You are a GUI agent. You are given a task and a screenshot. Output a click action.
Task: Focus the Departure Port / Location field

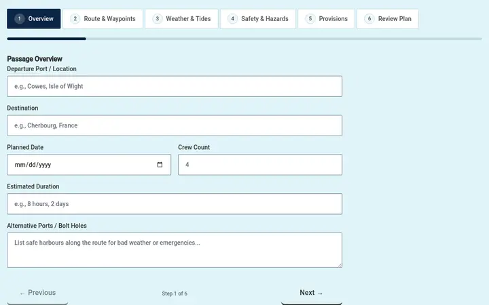pos(175,86)
